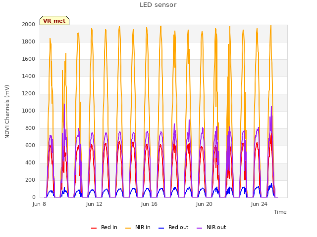The image size is (317, 237).
Task: Click the 1800 y-axis tick label
Action: click(x=29, y=41)
